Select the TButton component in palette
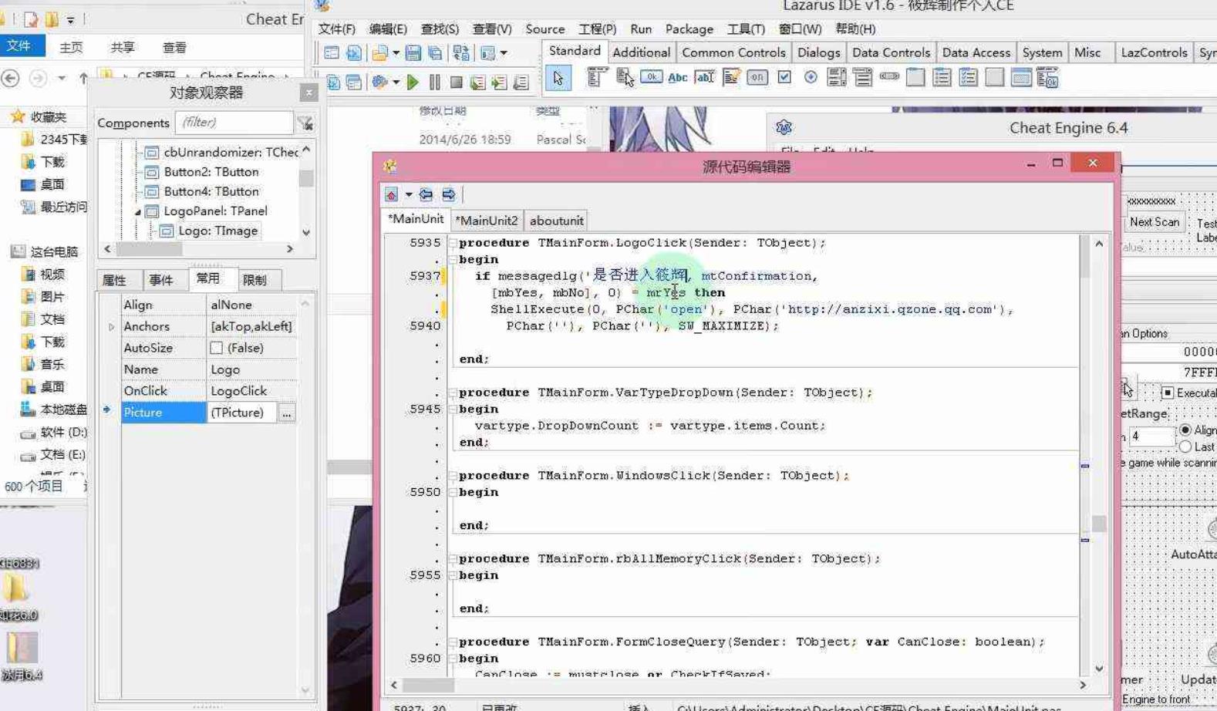 click(x=651, y=77)
